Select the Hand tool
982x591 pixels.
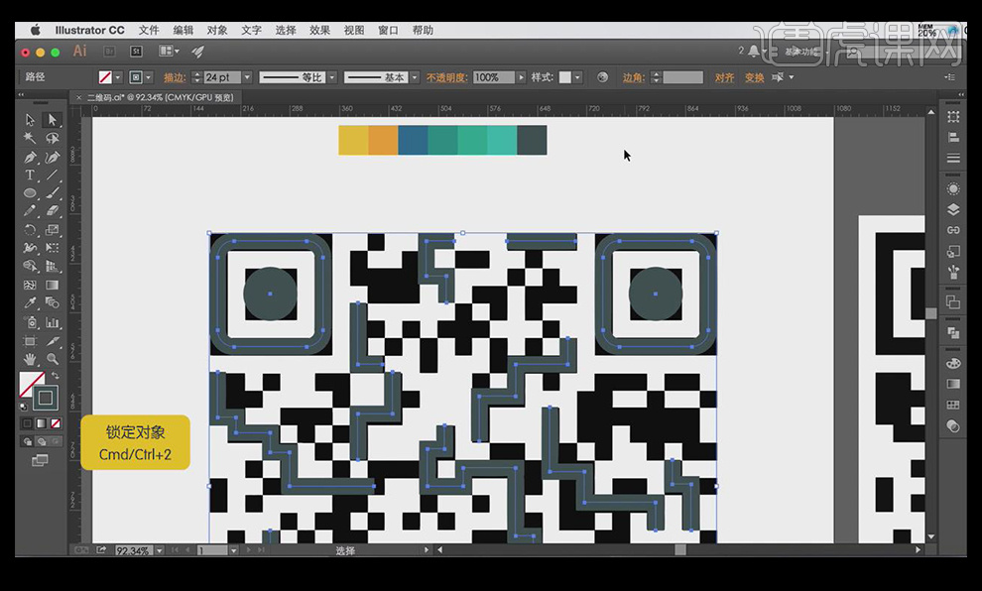tap(30, 359)
